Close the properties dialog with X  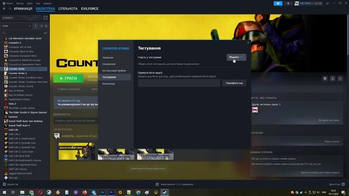point(248,42)
